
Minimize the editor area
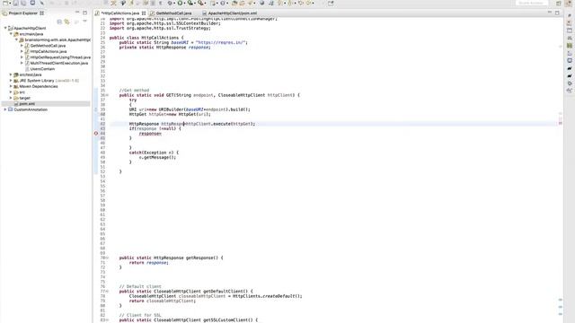[550, 13]
